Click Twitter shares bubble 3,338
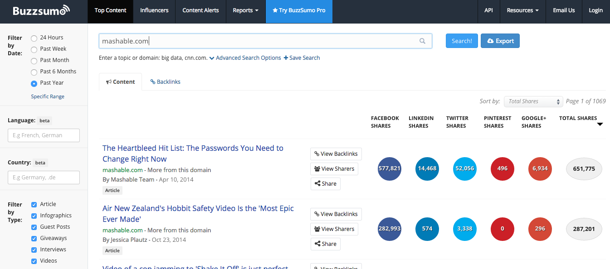The width and height of the screenshot is (610, 269). 465,229
